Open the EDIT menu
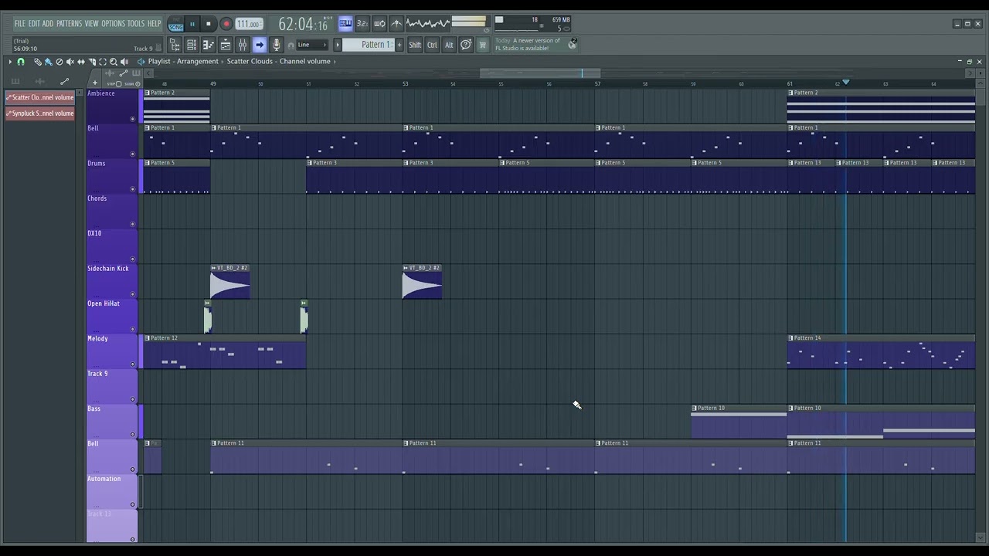Viewport: 989px width, 556px height. pos(34,23)
